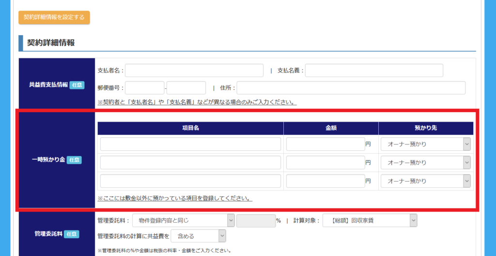Click first row 項目名 input
This screenshot has height=256, width=496.
coord(190,144)
